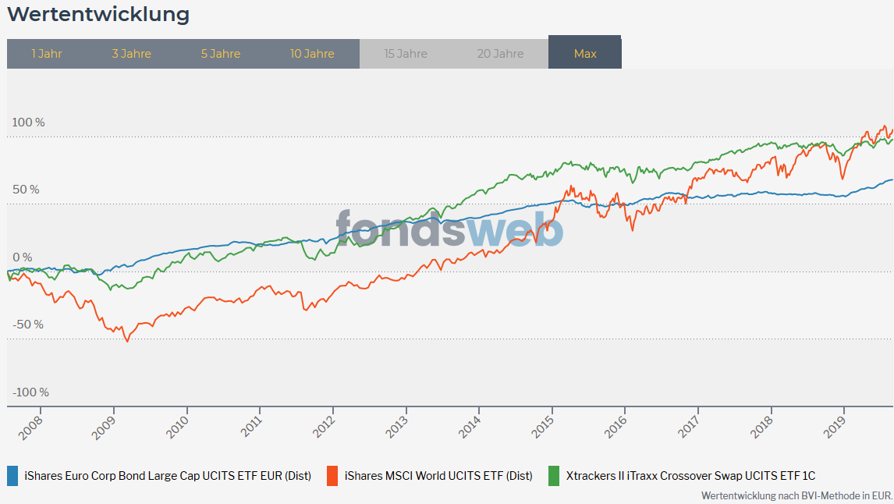
Task: Click the 0 % y-axis label
Action: click(23, 257)
